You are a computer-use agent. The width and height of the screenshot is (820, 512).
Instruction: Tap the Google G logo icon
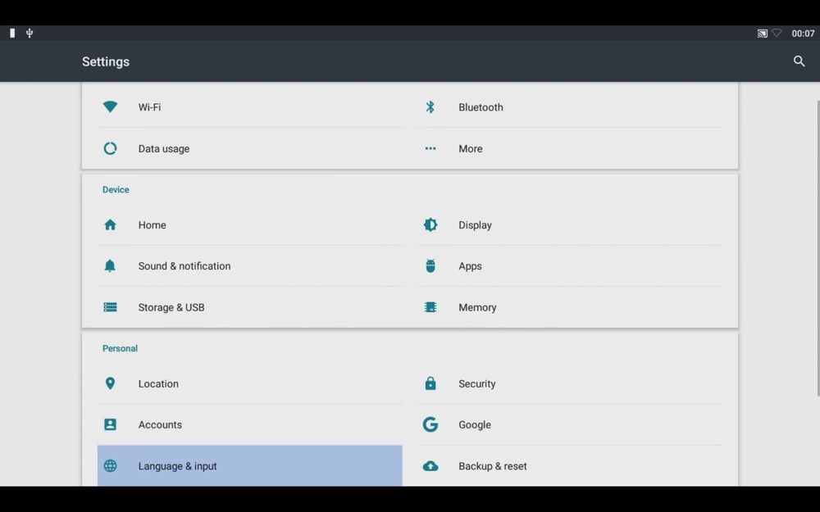(x=430, y=424)
